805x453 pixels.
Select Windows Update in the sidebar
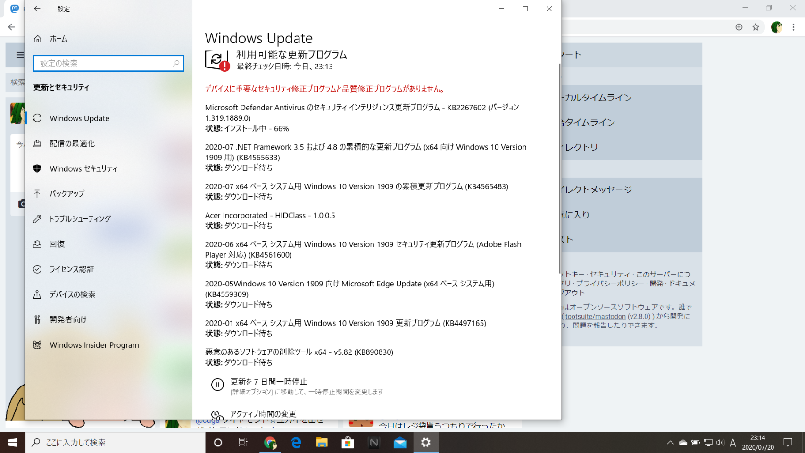coord(108,118)
